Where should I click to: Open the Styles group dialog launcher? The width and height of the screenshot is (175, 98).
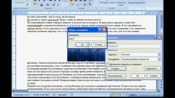(126, 8)
